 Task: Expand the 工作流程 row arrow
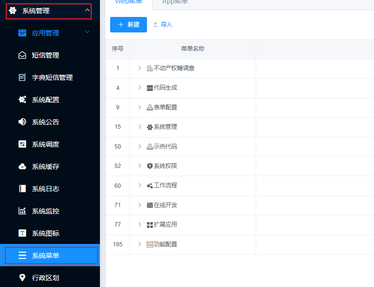tap(140, 185)
